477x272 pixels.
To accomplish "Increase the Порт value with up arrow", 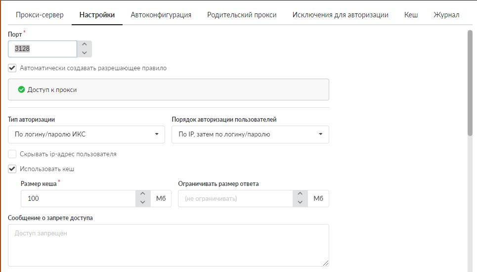I will (x=85, y=45).
